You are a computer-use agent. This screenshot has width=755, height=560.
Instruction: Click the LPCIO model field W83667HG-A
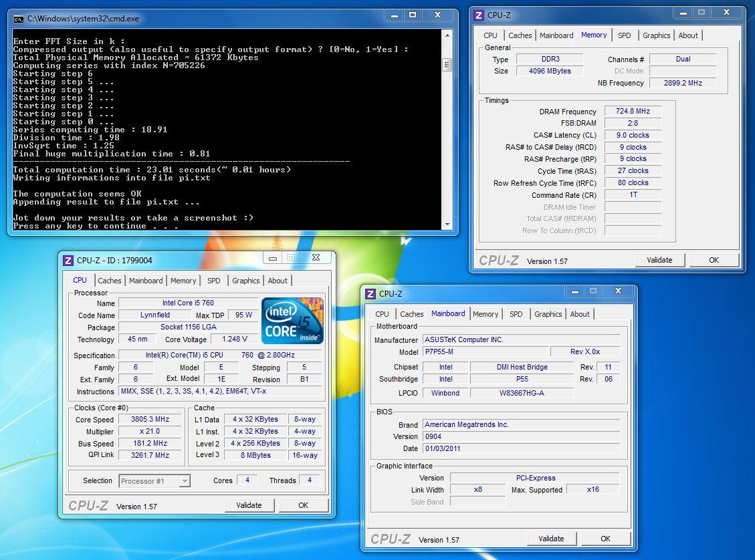click(522, 393)
